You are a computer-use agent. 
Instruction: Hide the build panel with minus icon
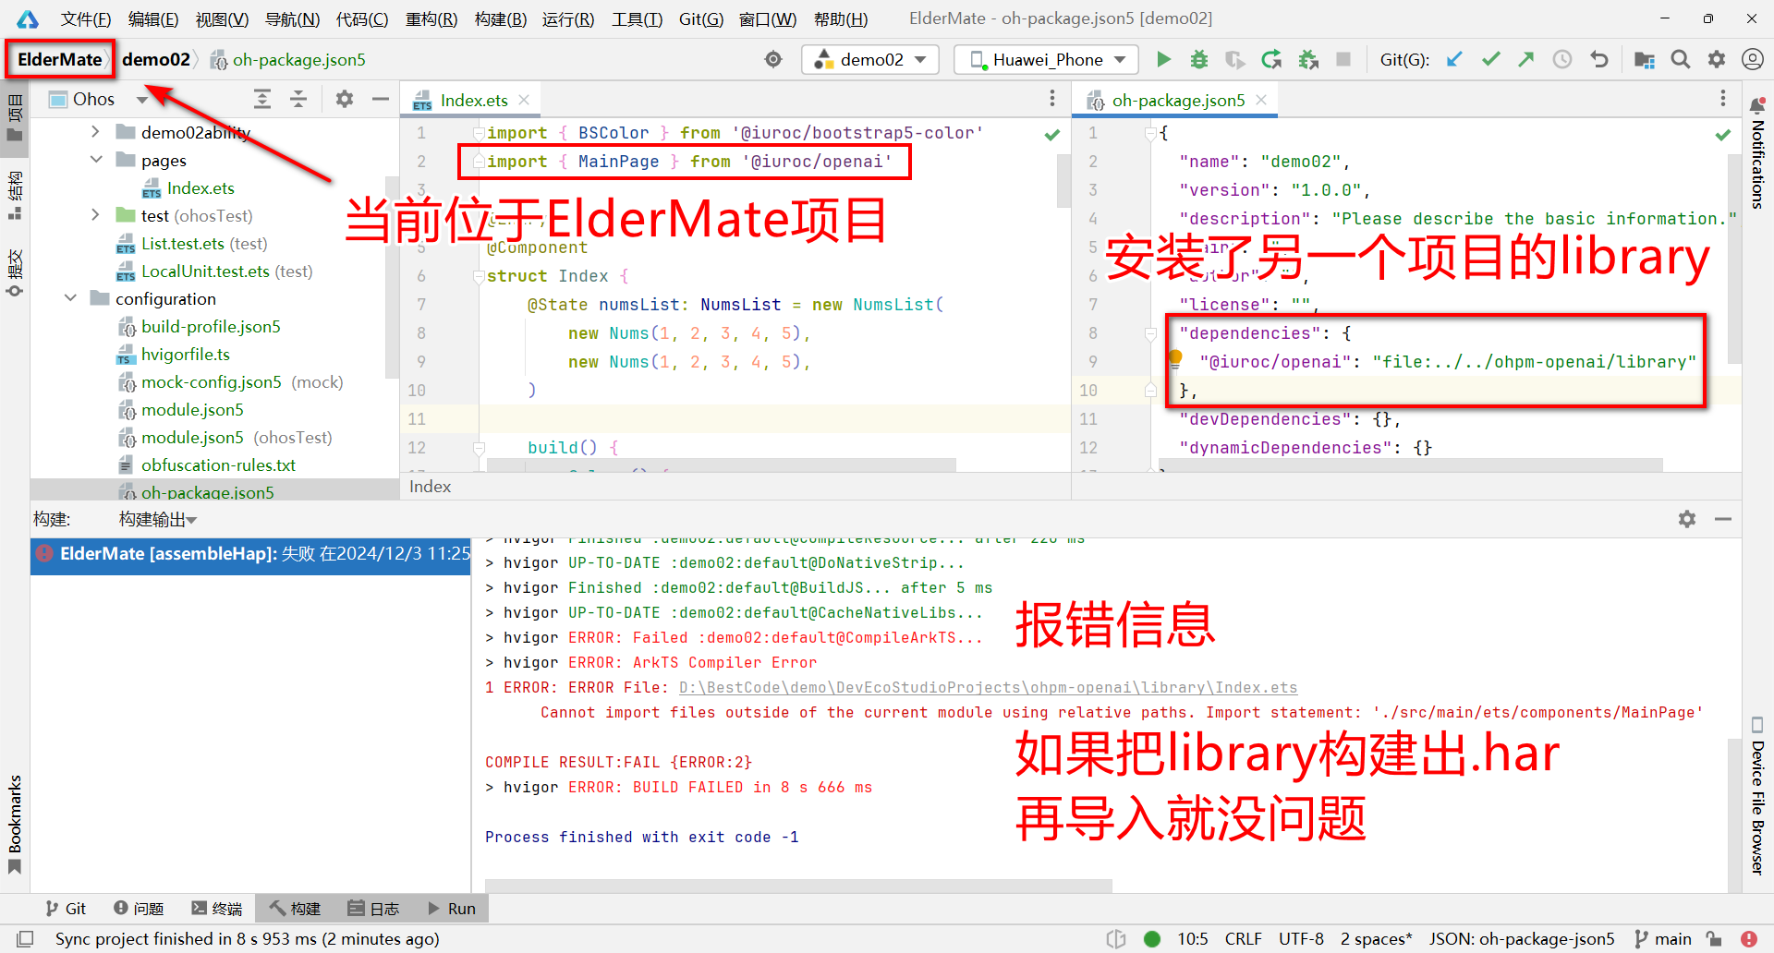point(1723,519)
